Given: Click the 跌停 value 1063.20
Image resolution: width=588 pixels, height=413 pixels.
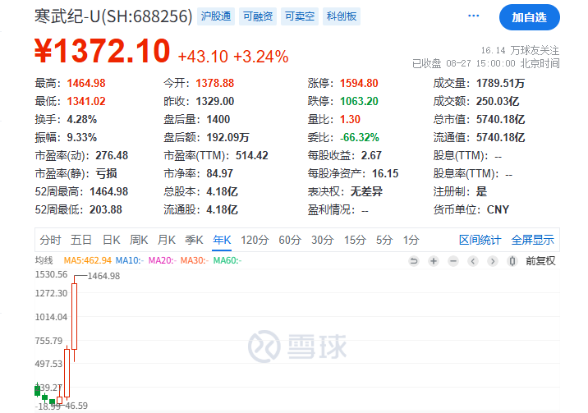Looking at the screenshot, I should [x=359, y=101].
